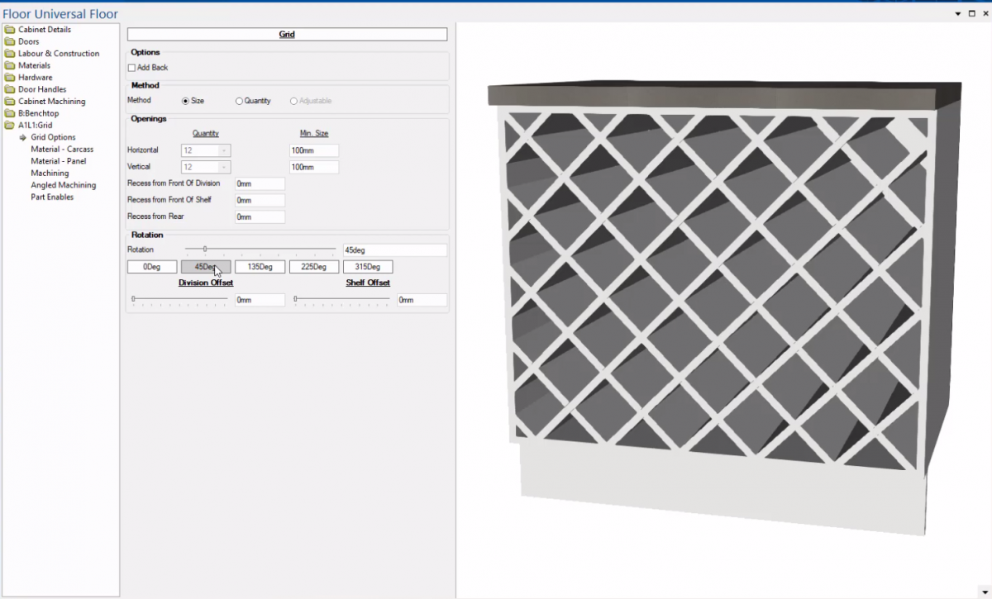Open Cabinet Machining section
992x599 pixels.
[51, 102]
